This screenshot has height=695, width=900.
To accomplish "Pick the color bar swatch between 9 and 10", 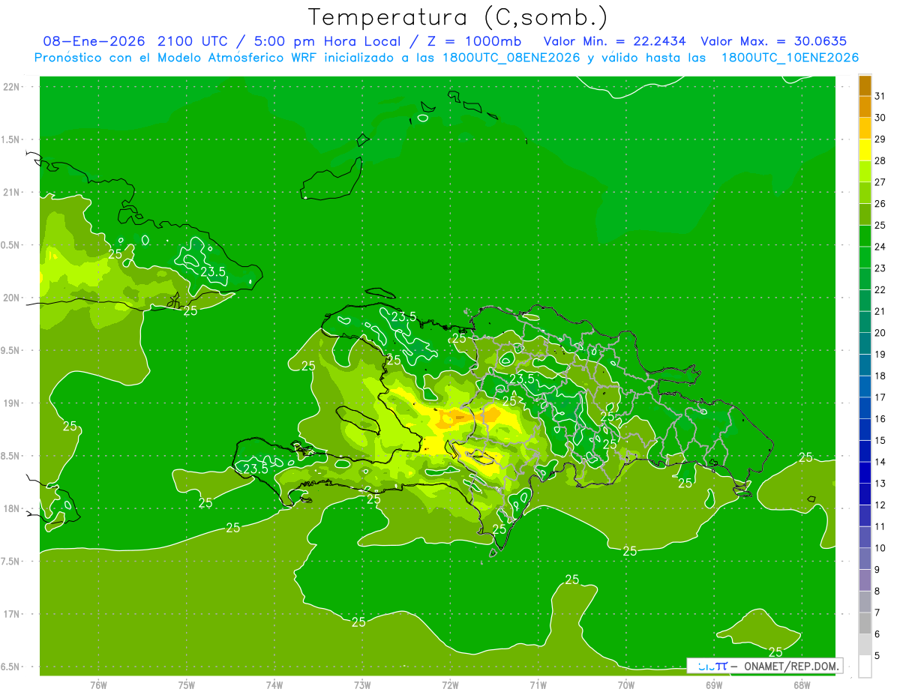I will point(865,559).
